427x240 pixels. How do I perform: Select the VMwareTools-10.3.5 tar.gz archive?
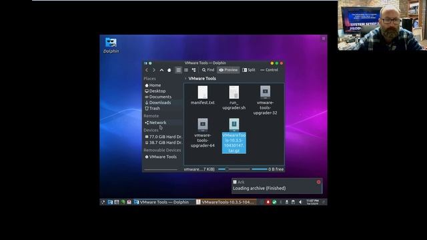[x=234, y=135]
